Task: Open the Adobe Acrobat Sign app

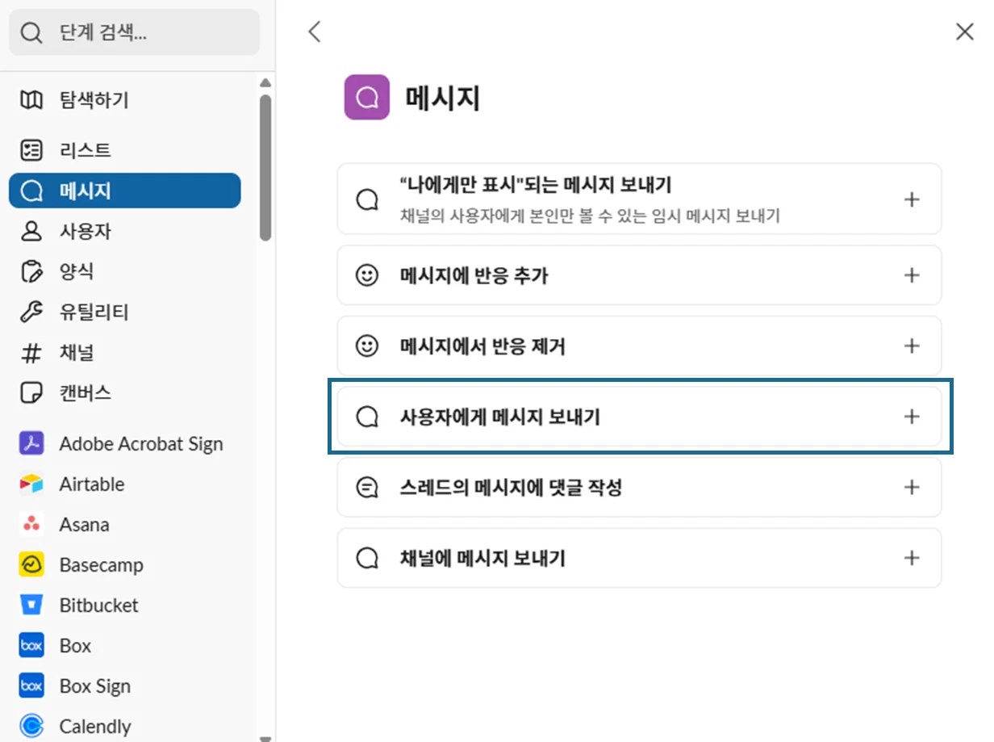Action: pyautogui.click(x=140, y=444)
